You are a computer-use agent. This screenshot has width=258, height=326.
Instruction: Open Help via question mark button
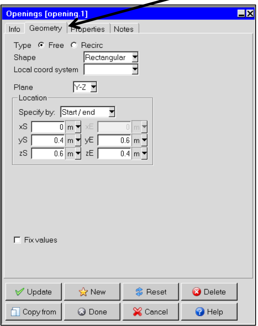coord(209,312)
